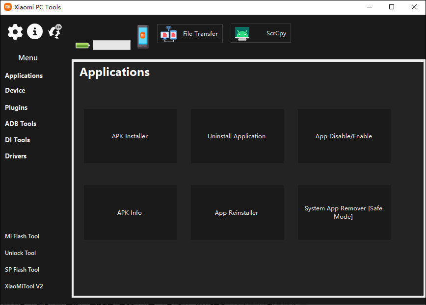Select Applications in the side menu
Screen dimensions: 426x305
(24, 76)
